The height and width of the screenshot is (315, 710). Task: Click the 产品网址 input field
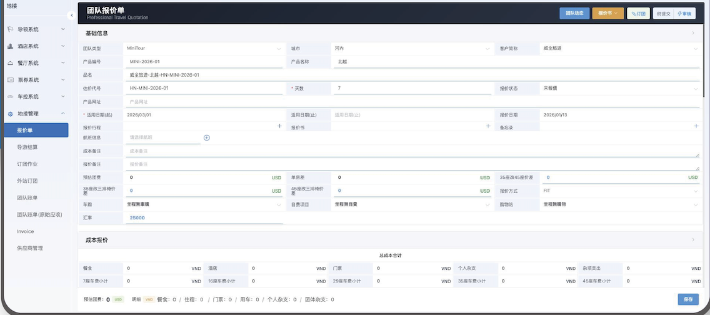(412, 101)
